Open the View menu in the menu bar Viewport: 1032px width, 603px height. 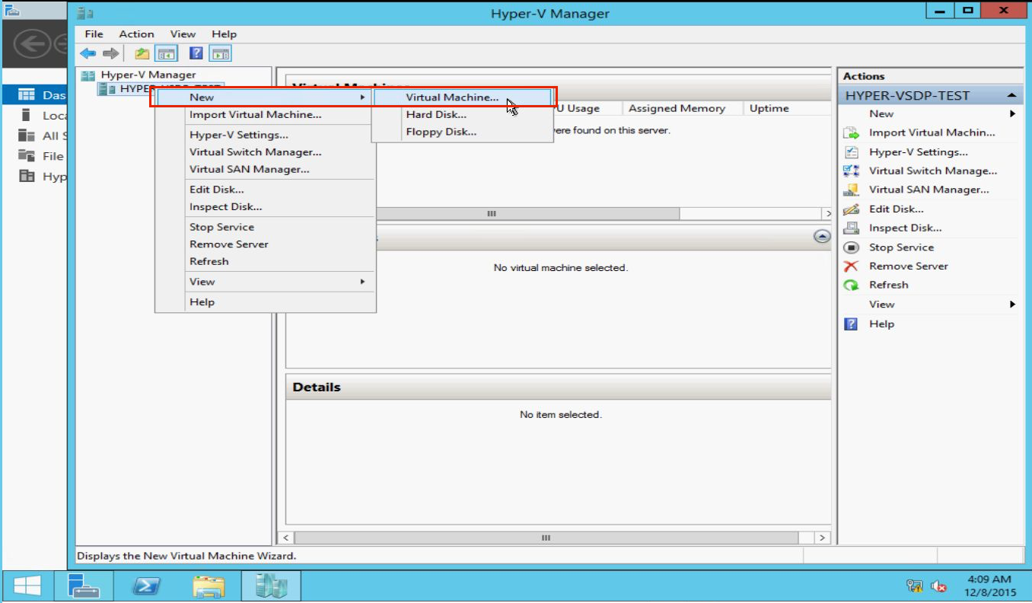click(x=183, y=34)
